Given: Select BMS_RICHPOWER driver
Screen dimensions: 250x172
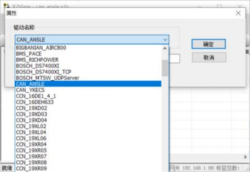Looking at the screenshot, I should pyautogui.click(x=88, y=60).
